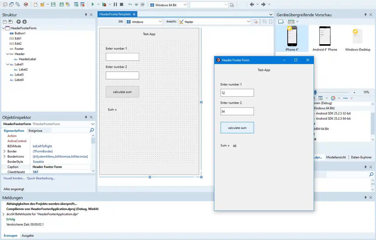The height and width of the screenshot is (240, 376).
Task: Click the Run with debugging bug icon
Action: (104, 5)
